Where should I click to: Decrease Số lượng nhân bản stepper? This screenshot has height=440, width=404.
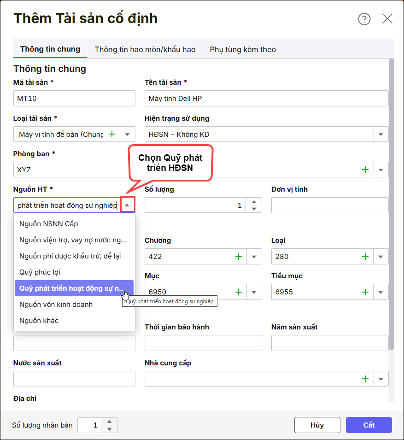[109, 429]
